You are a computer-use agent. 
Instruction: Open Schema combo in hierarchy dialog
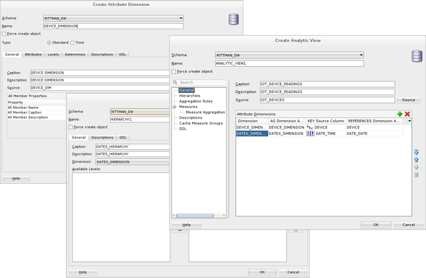(x=139, y=112)
